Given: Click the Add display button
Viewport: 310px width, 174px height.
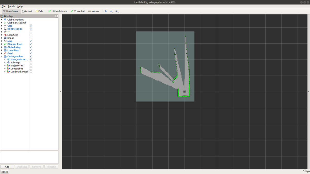Looking at the screenshot, I should [x=7, y=167].
